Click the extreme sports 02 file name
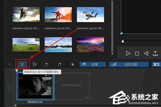 pos(26,28)
